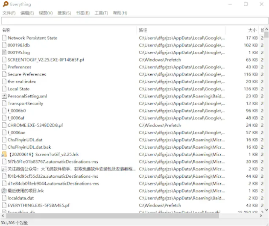Viewport: 269px width, 226px height.
Task: Click file icon of 000196.ldb
Action: tap(4, 45)
